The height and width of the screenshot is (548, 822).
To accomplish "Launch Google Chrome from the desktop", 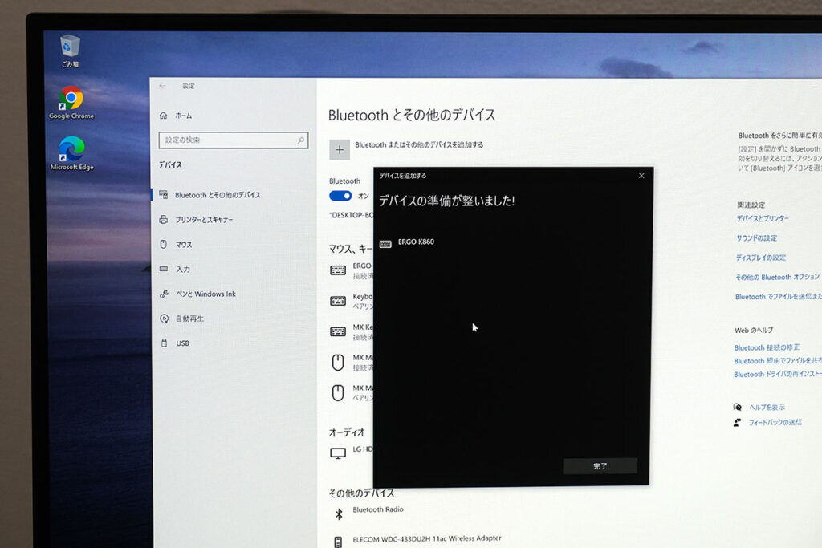I will pos(71,103).
